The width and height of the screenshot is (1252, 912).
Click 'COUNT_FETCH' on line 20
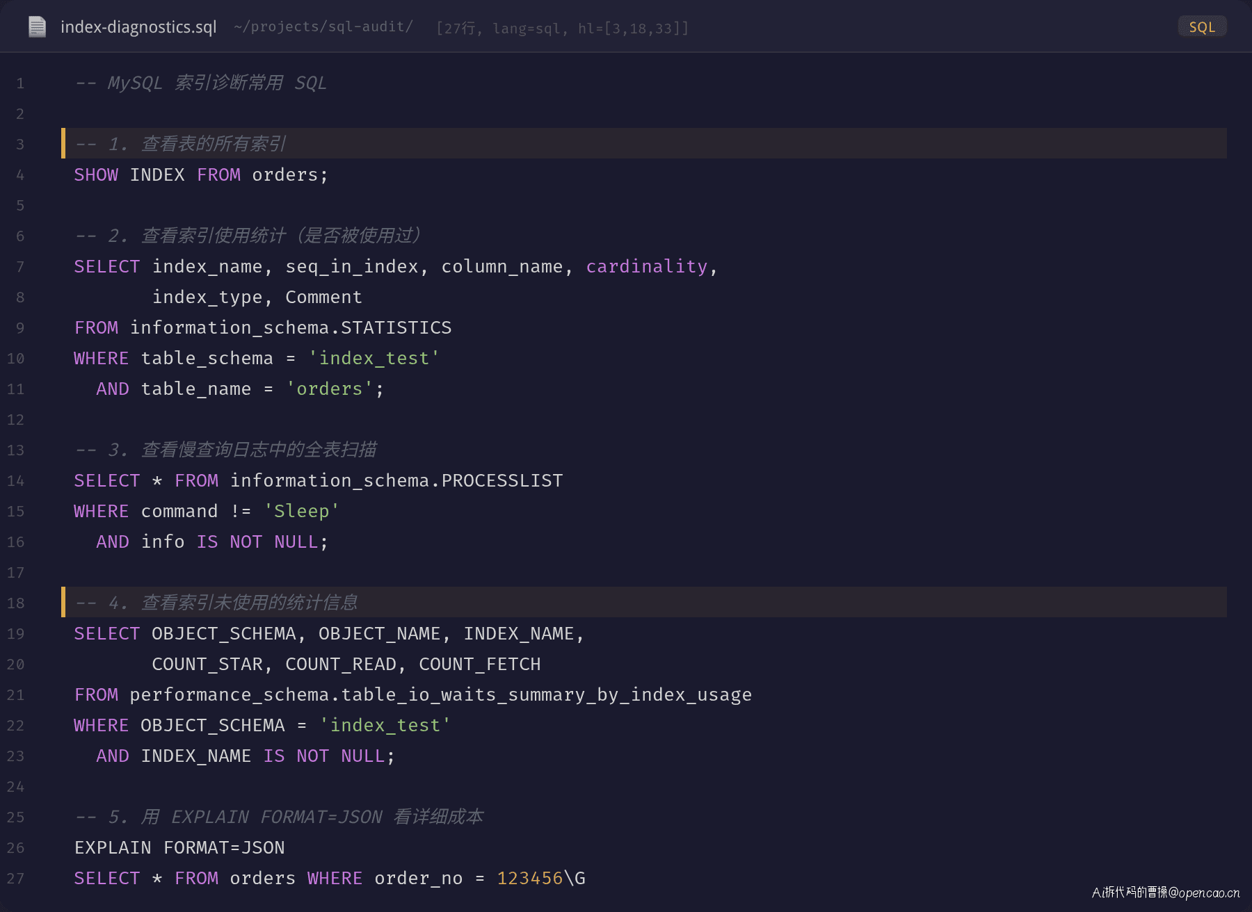480,664
